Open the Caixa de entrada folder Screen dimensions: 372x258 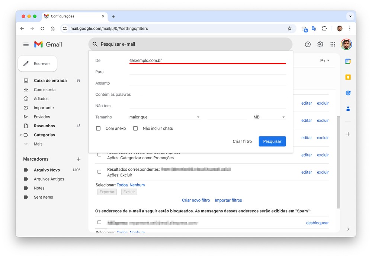click(50, 81)
